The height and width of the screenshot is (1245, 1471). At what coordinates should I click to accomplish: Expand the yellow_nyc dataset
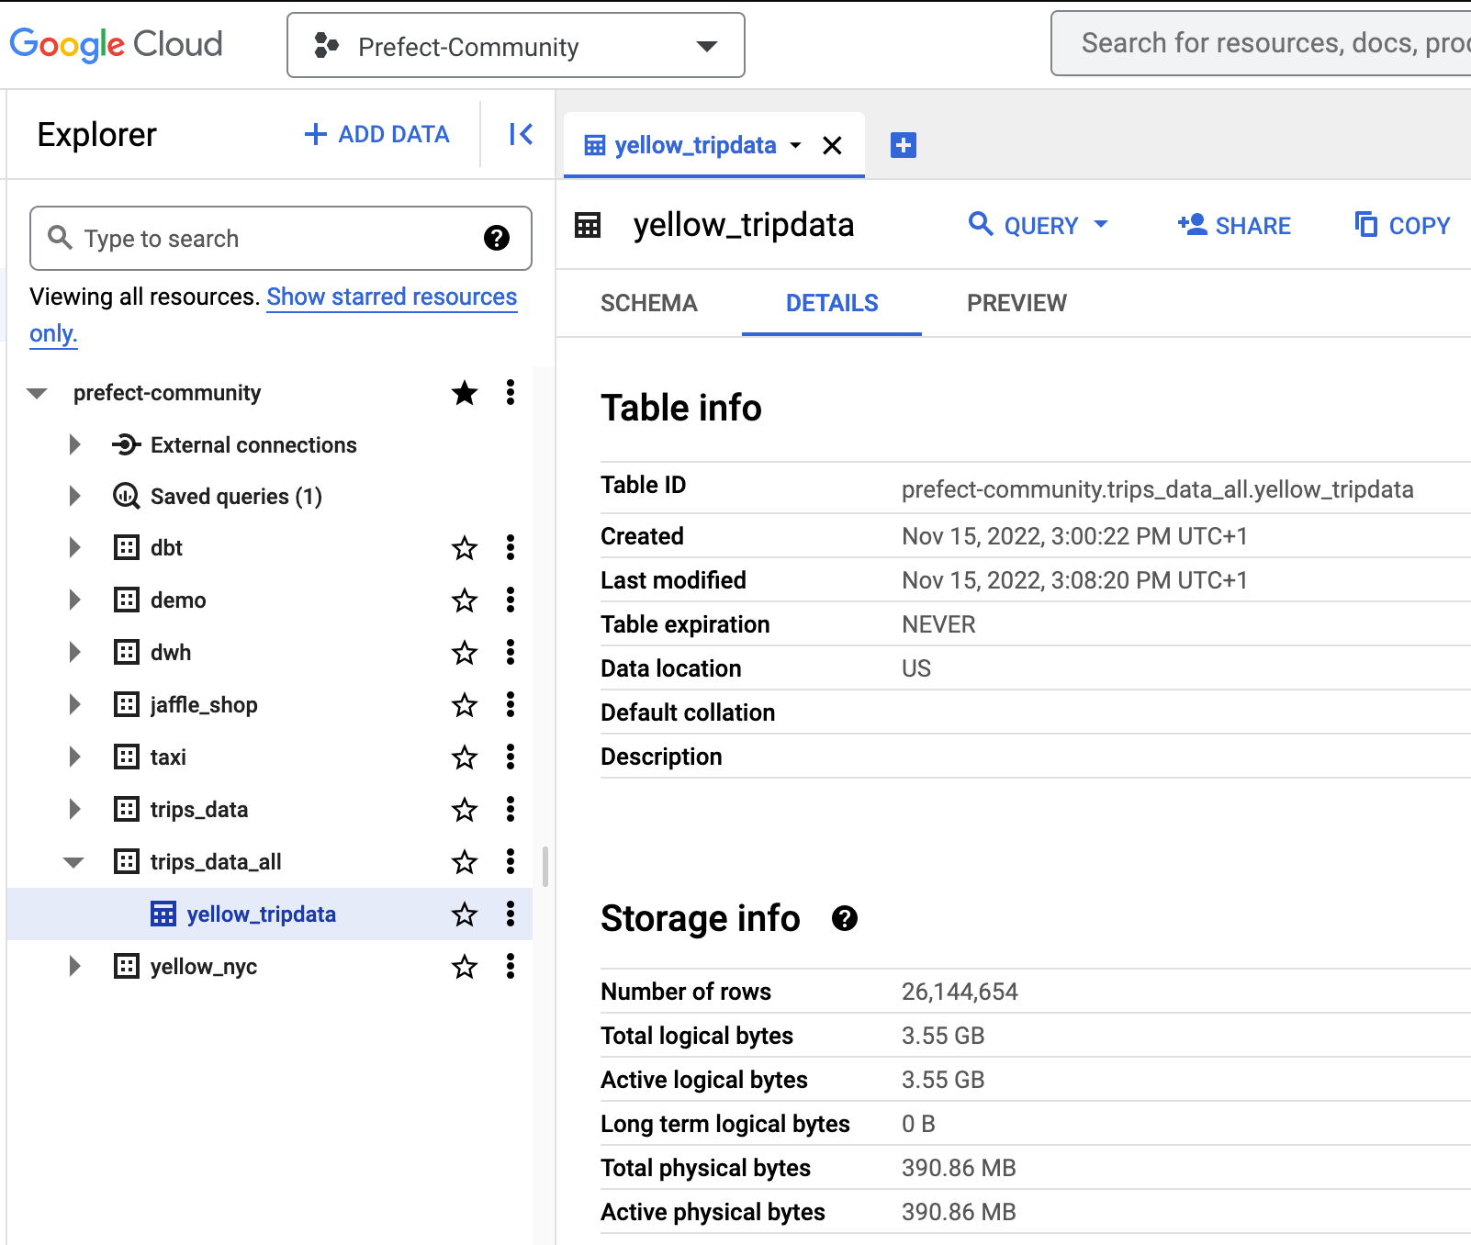[x=75, y=967]
